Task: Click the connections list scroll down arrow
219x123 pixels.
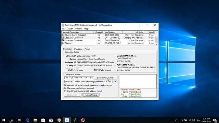Action: click(156, 44)
